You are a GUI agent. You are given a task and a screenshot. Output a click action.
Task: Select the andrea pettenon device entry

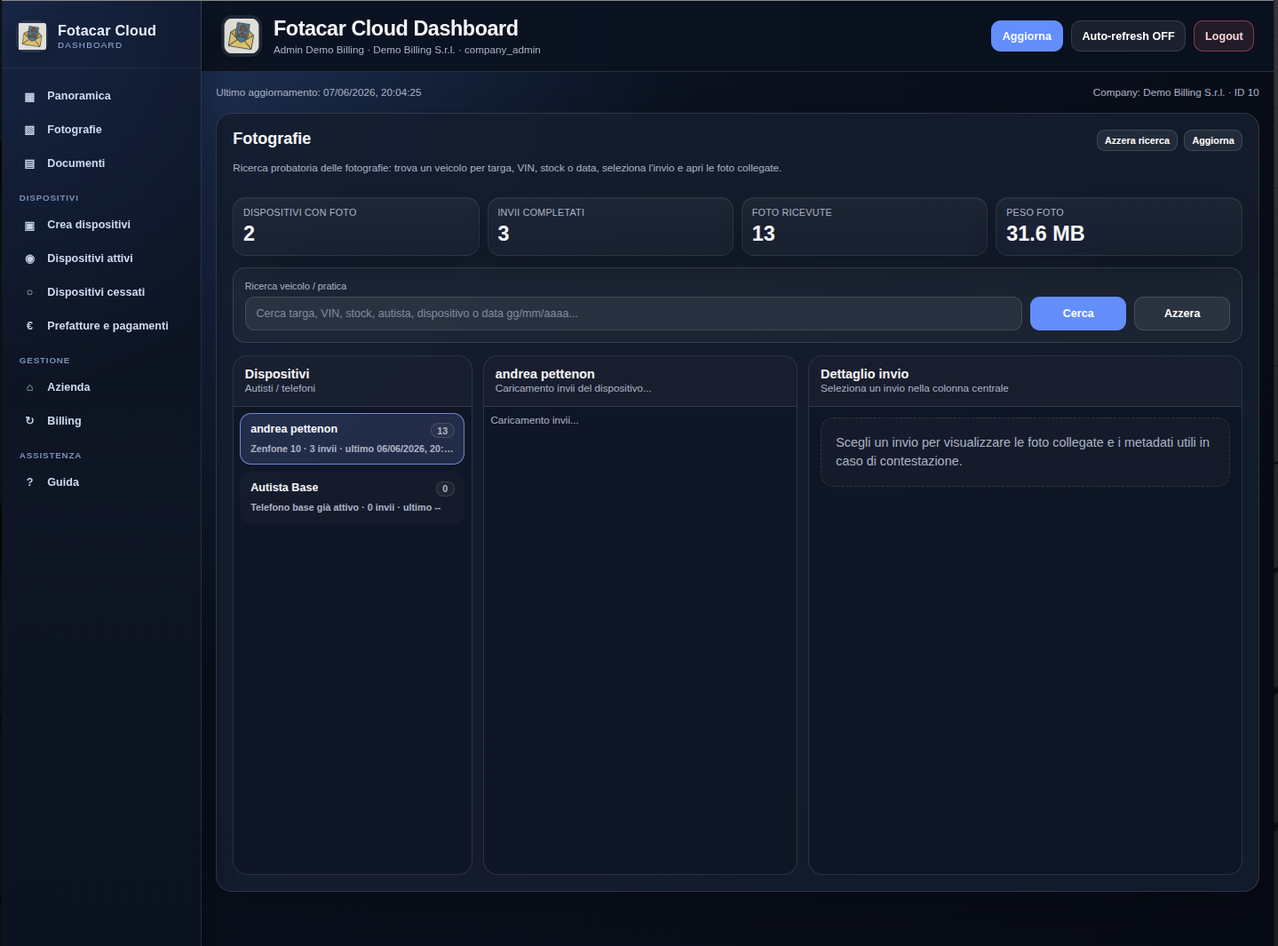352,439
